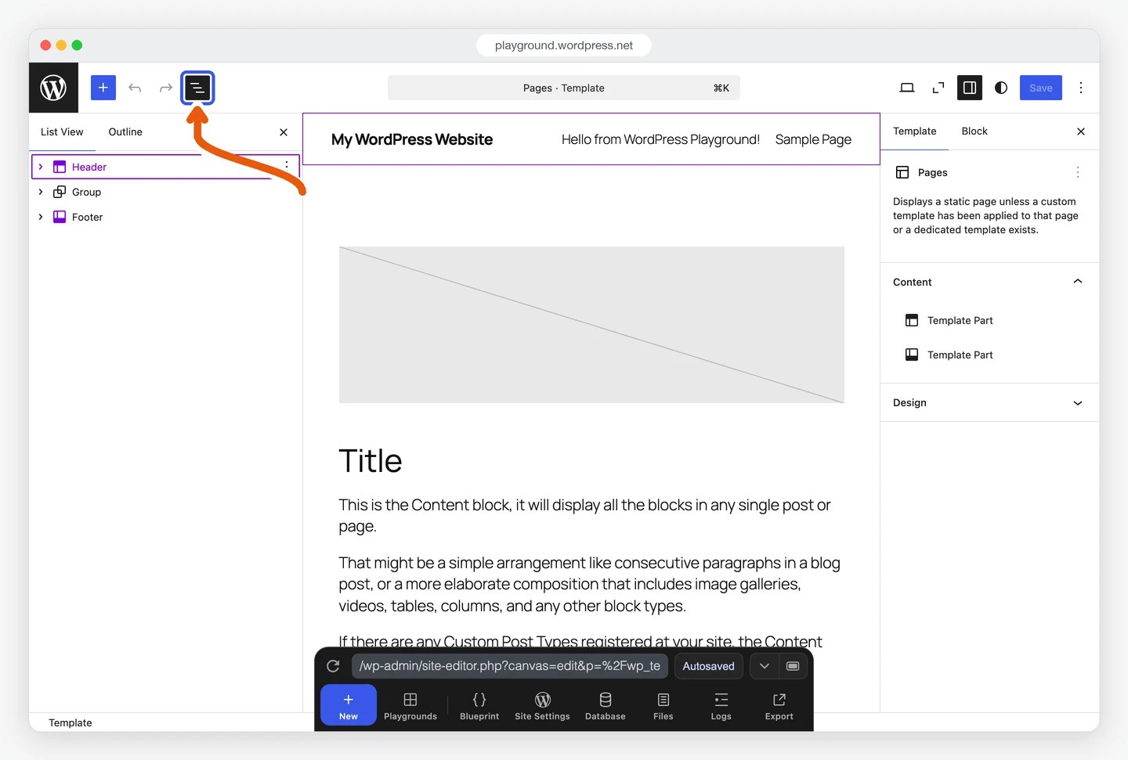Select the Footer block row
Viewport: 1128px width, 760px height.
click(x=165, y=217)
